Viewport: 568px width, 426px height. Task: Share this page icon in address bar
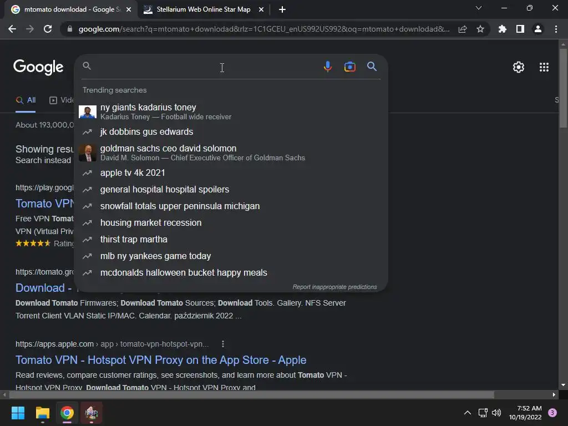pos(463,29)
